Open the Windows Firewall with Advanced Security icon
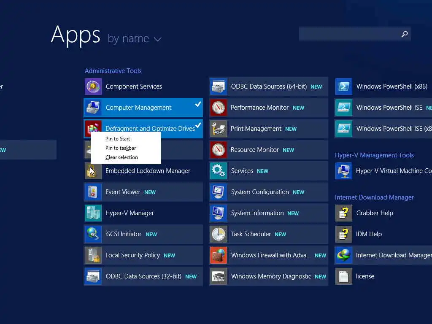This screenshot has height=324, width=432. [x=219, y=255]
